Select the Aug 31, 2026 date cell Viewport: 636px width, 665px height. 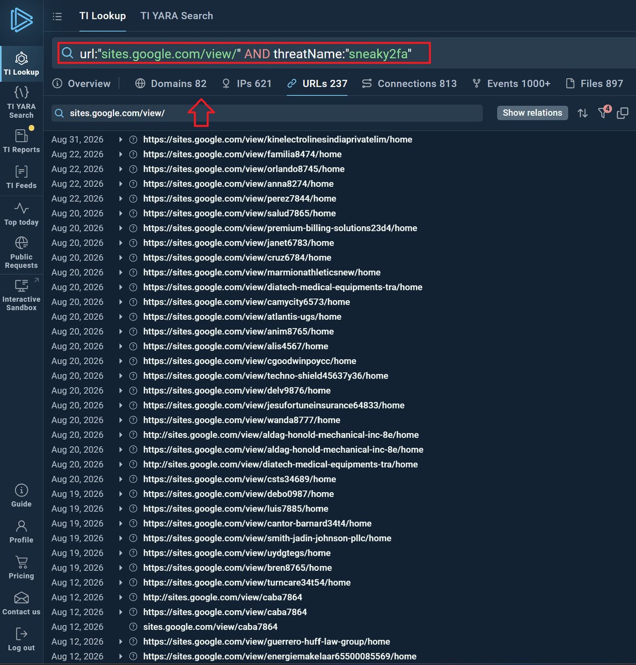[x=78, y=140]
